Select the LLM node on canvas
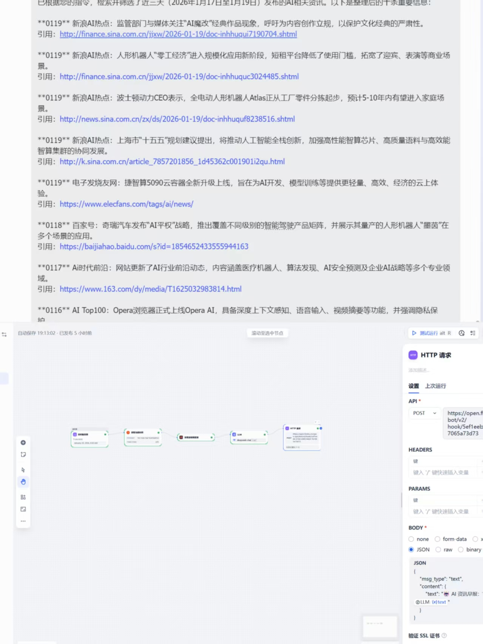The width and height of the screenshot is (483, 644). 249,437
